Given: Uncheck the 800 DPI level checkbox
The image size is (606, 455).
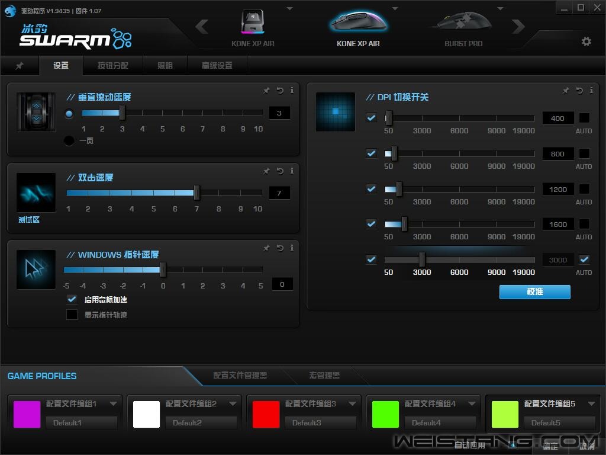Looking at the screenshot, I should tap(372, 153).
